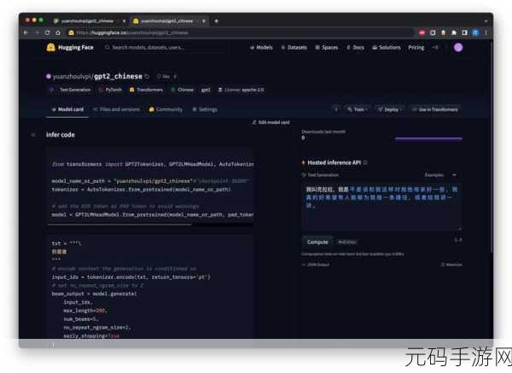Click the browser side panel icon
Screen dimensions: 512x373
[x=465, y=32]
